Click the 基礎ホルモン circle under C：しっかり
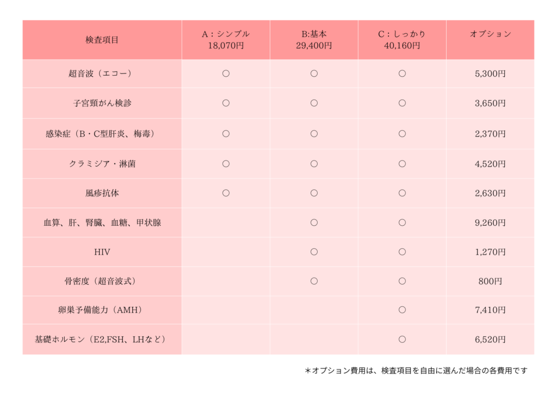Image resolution: width=557 pixels, height=394 pixels. 402,339
